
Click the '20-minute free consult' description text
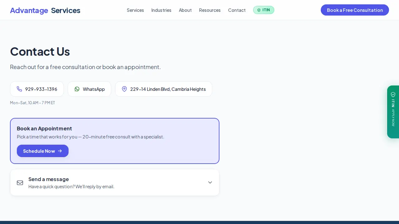90,137
